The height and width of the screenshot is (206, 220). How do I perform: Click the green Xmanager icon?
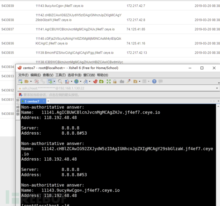pyautogui.click(x=101, y=81)
